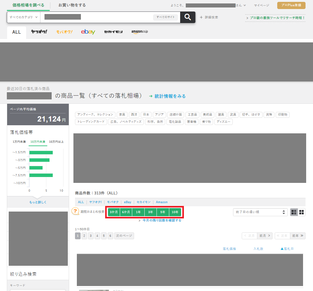Screen dimensions: 313x291
Task: Toggle the 10万円未満 price band filter
Action: pos(37,141)
